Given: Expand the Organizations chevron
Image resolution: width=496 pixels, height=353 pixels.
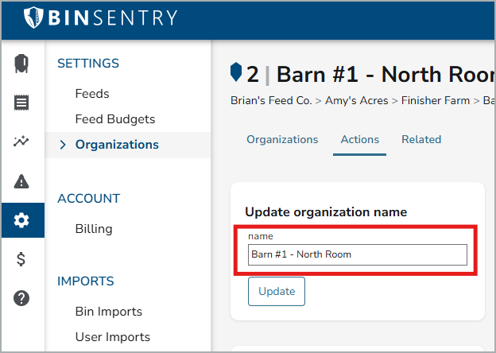Looking at the screenshot, I should (63, 145).
